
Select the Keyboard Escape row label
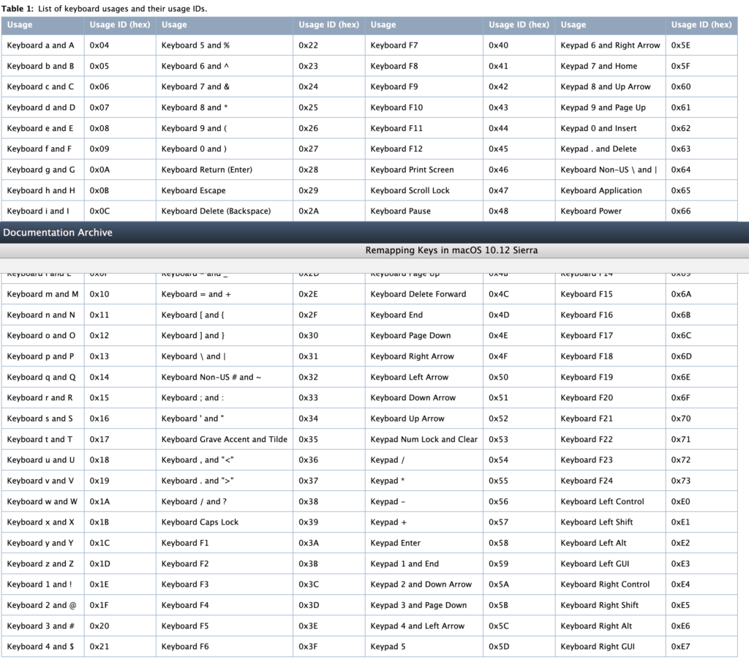[193, 190]
